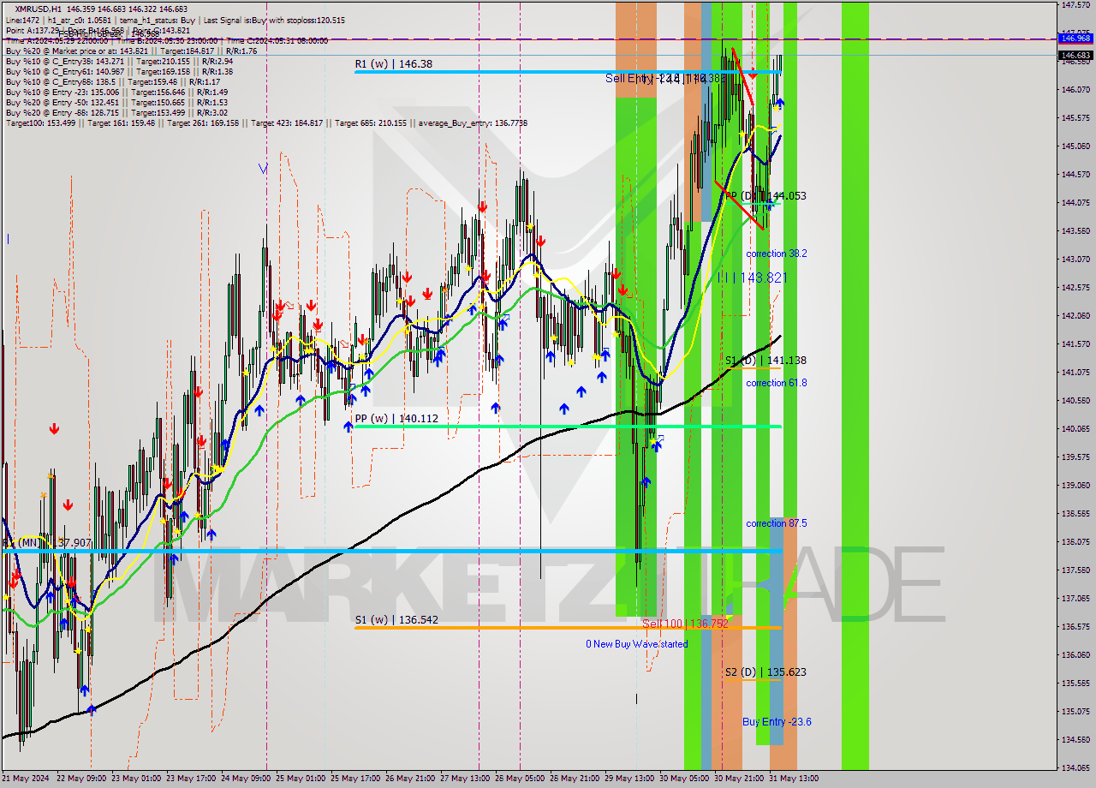Image resolution: width=1096 pixels, height=788 pixels.
Task: Select the red sell arrow at the recent swing high
Action: (753, 76)
